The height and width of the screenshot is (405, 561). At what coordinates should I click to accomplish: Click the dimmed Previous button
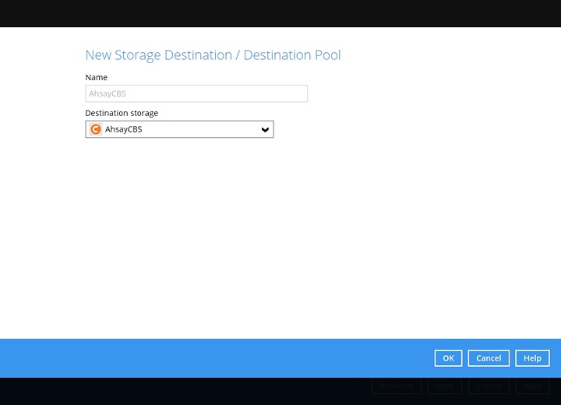[x=396, y=386]
